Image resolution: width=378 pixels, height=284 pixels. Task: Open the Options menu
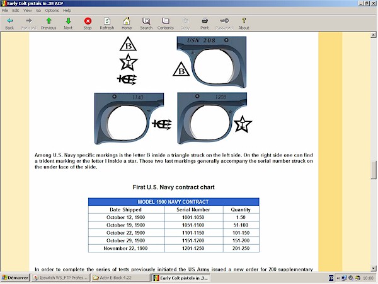click(52, 10)
